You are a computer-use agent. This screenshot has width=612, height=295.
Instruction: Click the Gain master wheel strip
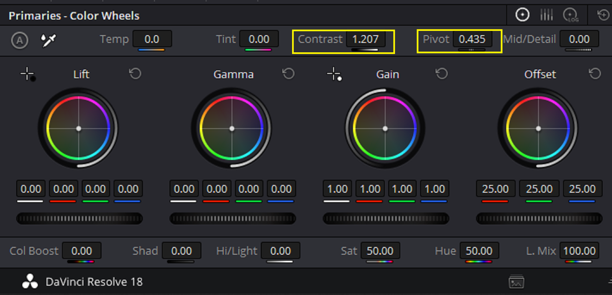(x=386, y=219)
